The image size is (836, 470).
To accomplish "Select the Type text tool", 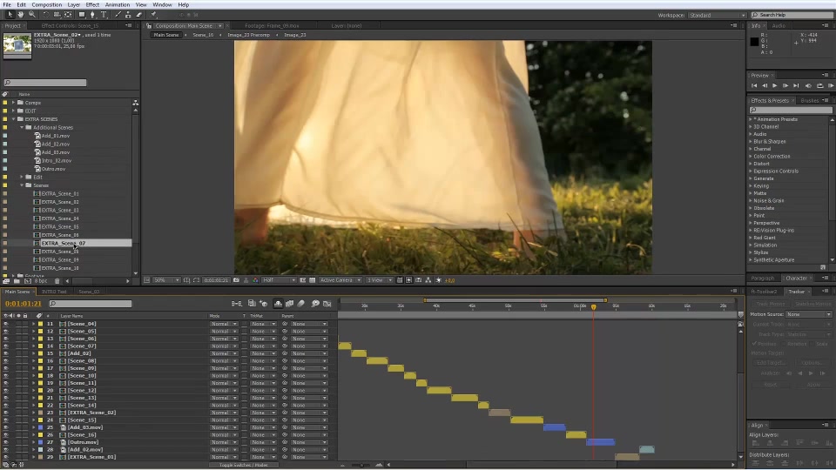I will [x=104, y=15].
